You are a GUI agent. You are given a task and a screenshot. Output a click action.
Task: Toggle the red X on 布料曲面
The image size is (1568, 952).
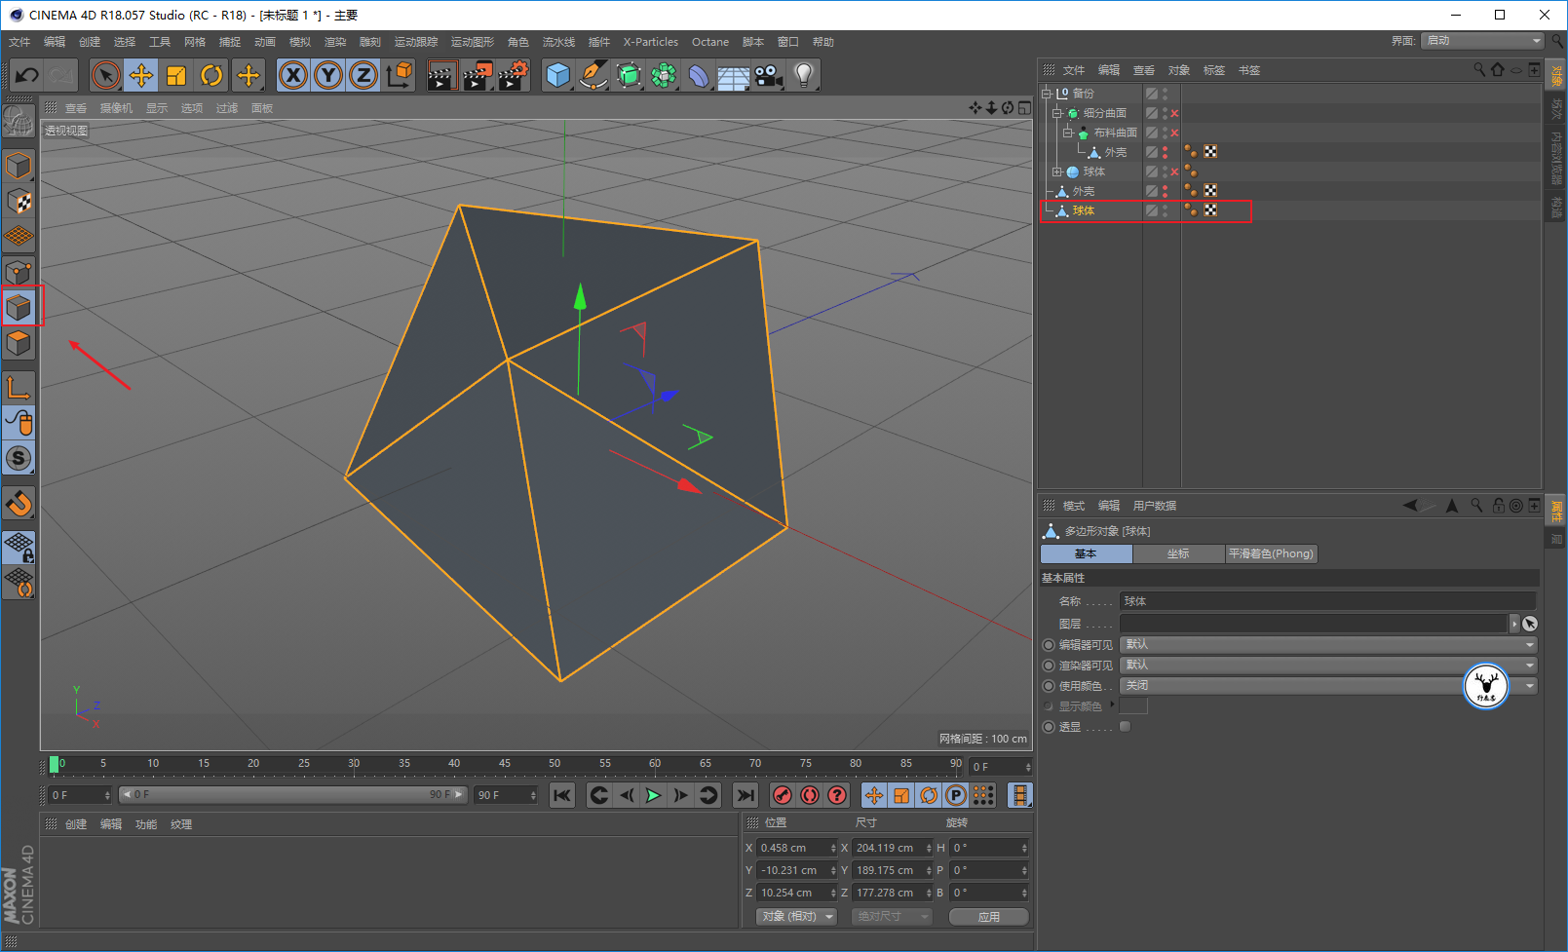[x=1175, y=133]
